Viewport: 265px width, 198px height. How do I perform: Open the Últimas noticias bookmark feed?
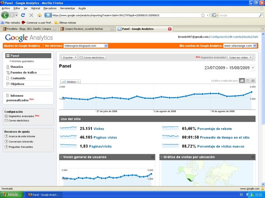click(x=65, y=23)
